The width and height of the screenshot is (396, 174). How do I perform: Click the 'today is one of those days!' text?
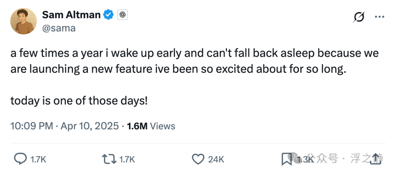(79, 101)
